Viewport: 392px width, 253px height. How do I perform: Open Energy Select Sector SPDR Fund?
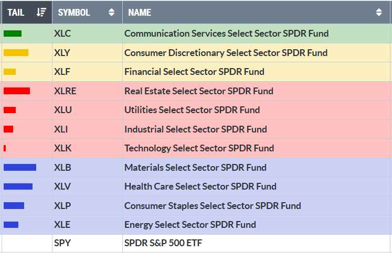(190, 225)
